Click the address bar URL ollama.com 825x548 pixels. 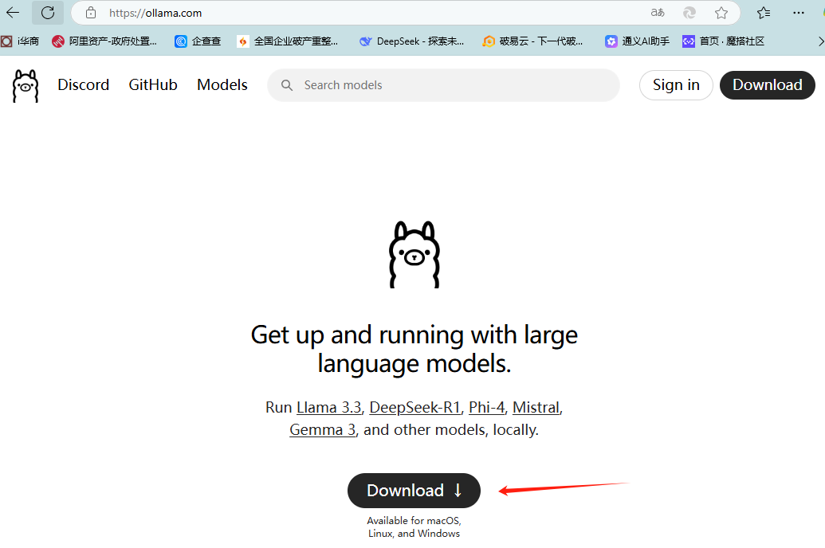click(155, 14)
